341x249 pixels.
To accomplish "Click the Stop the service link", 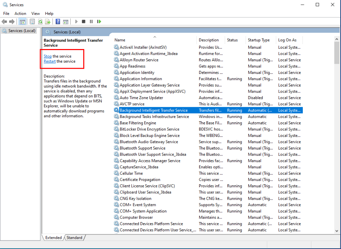I will click(x=47, y=56).
